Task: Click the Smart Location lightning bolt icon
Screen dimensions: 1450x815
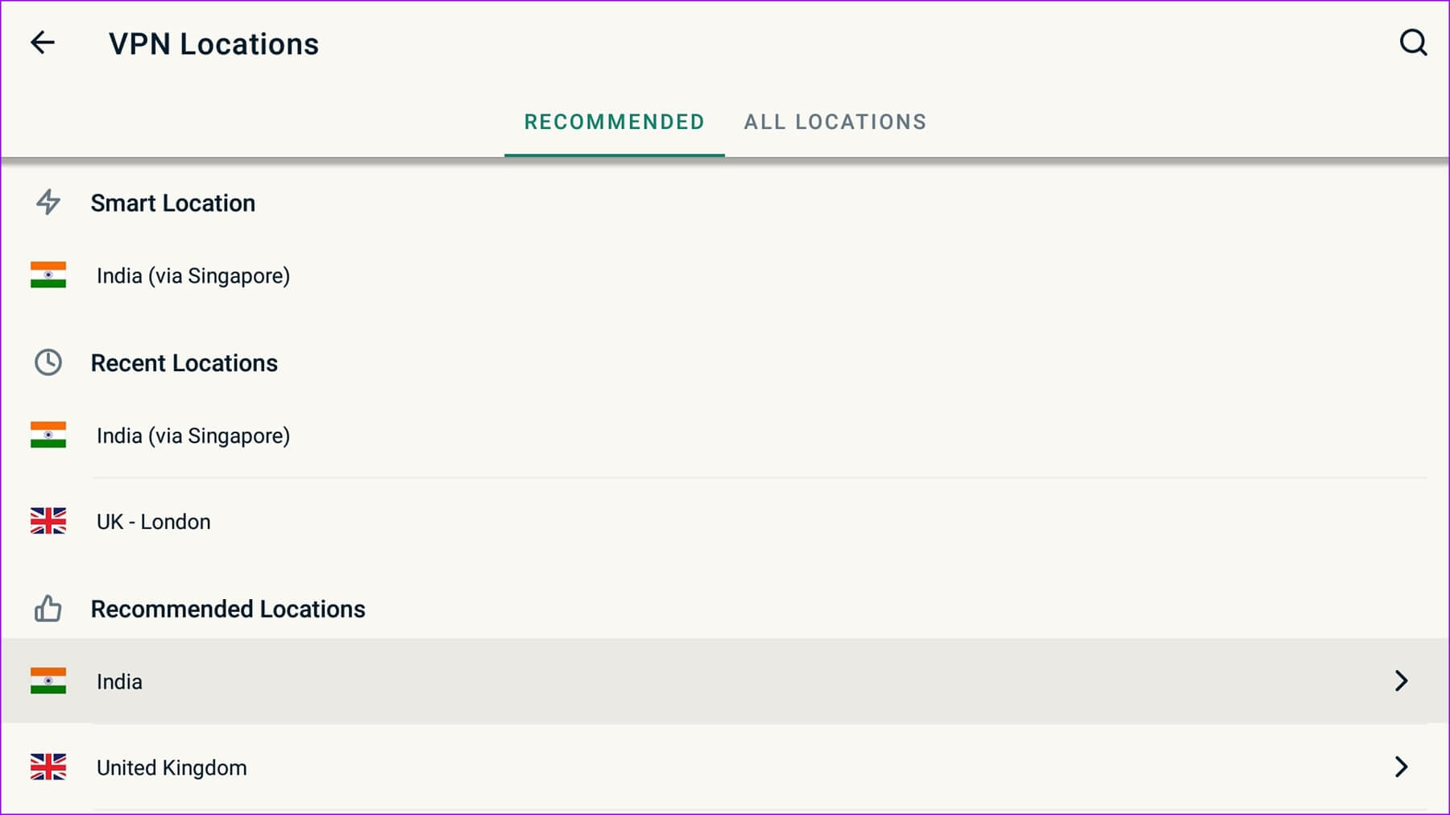Action: click(48, 202)
